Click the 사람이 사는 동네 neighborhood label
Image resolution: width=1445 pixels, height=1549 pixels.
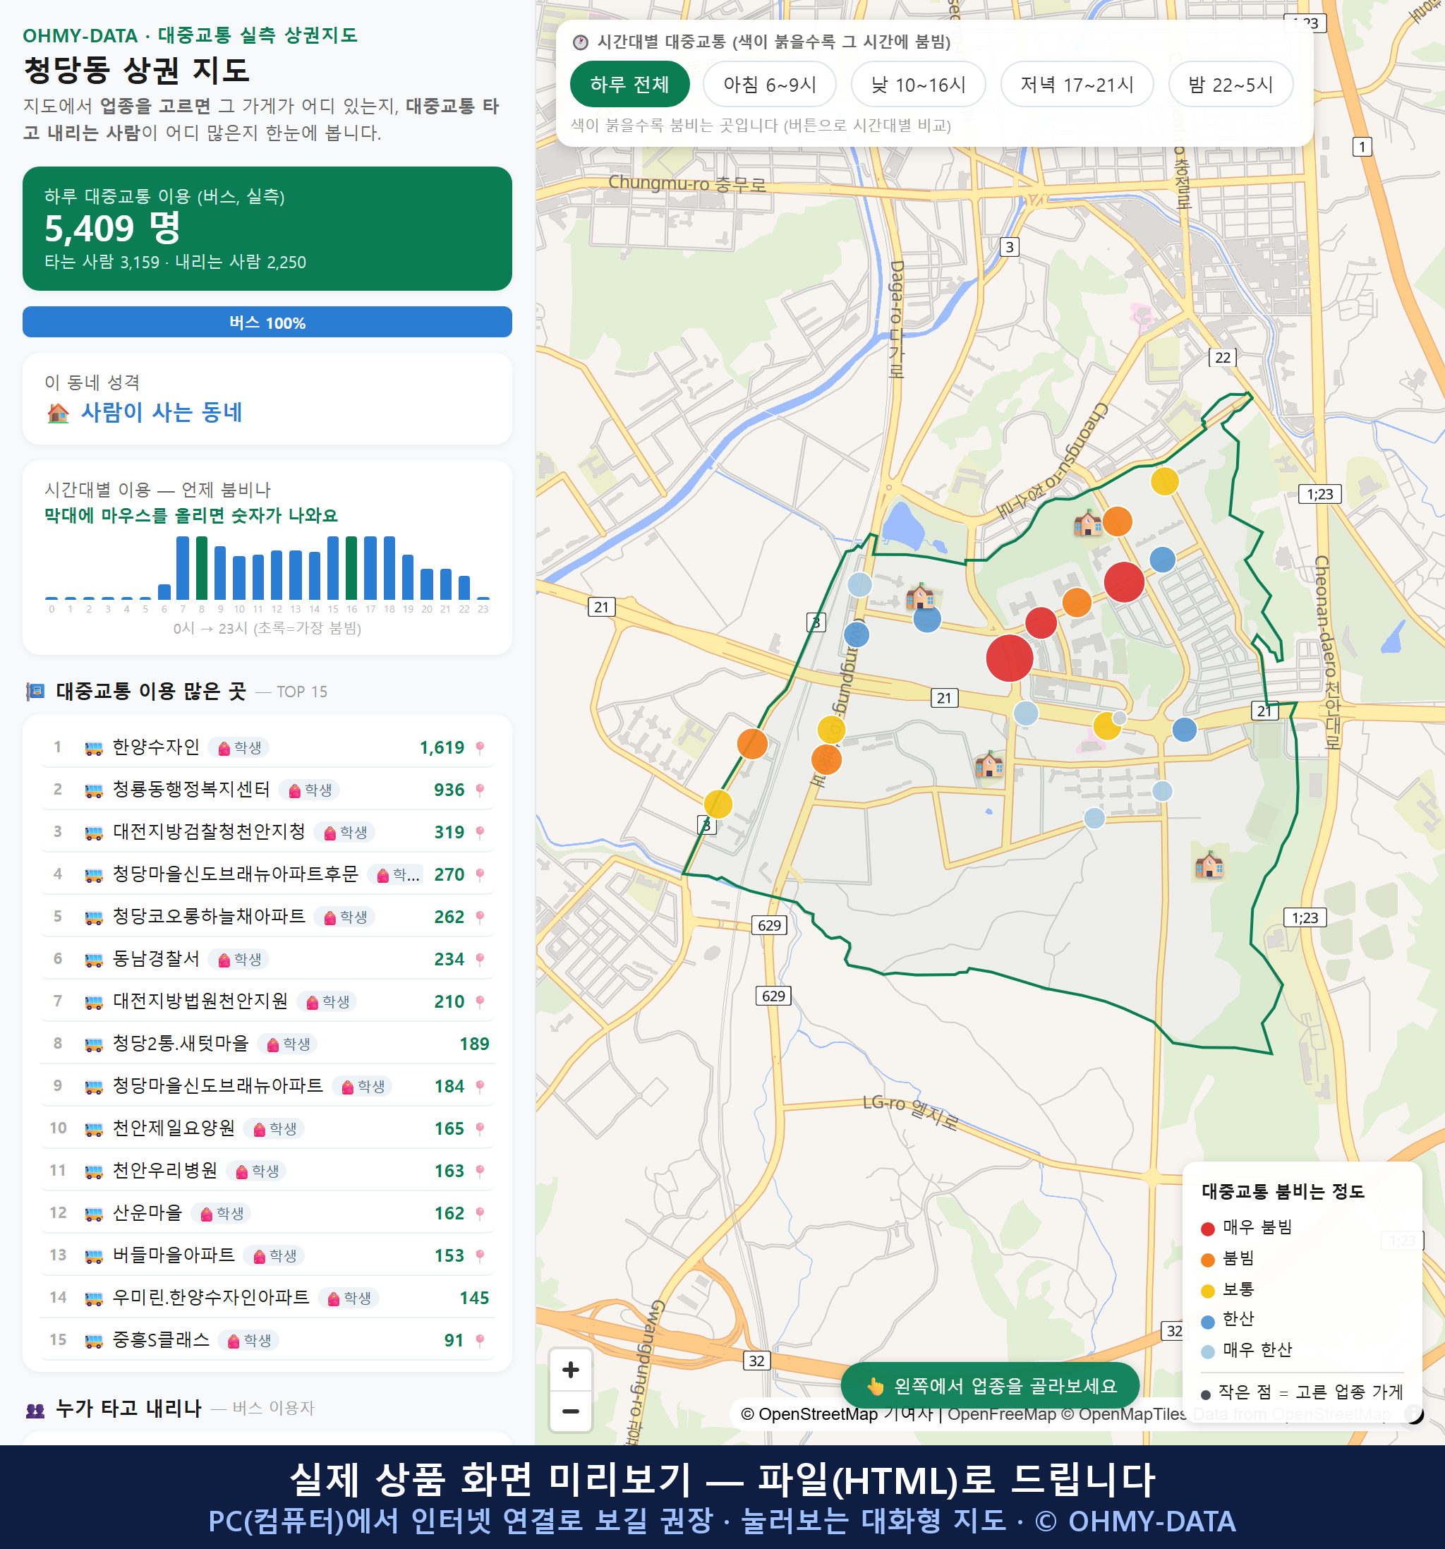pos(162,412)
